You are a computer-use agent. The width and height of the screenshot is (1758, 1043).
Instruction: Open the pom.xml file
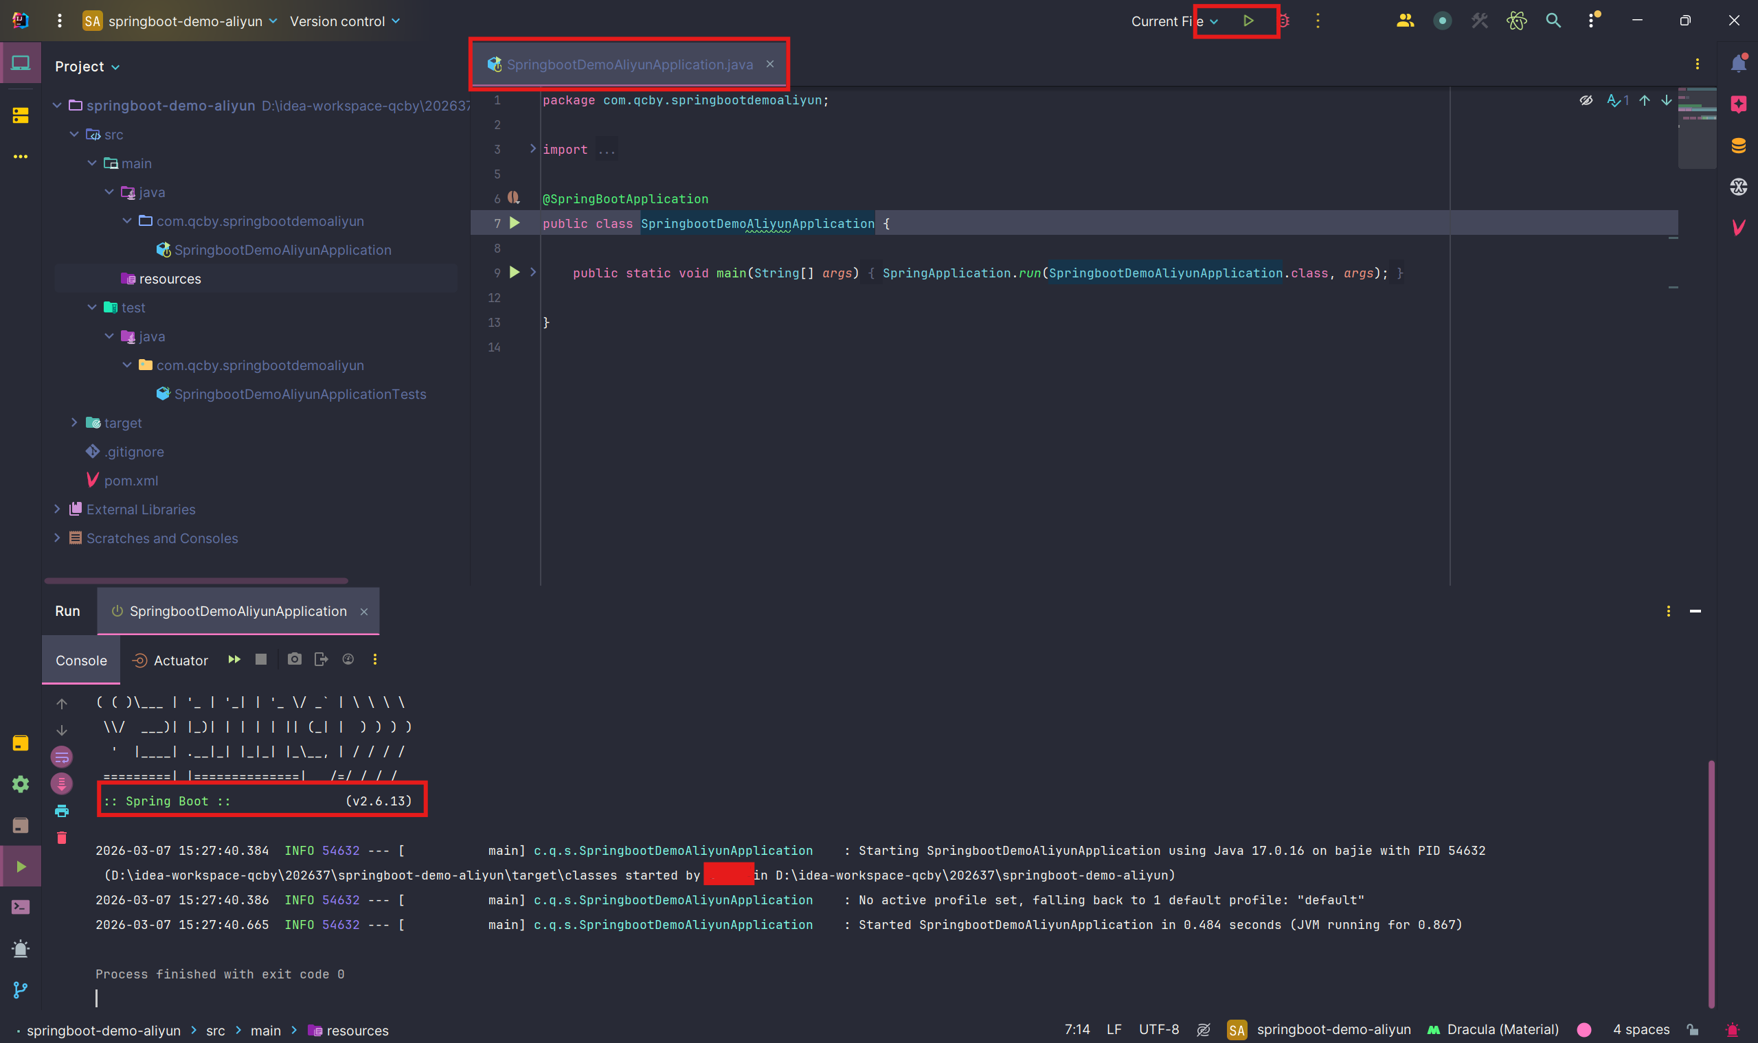(131, 481)
